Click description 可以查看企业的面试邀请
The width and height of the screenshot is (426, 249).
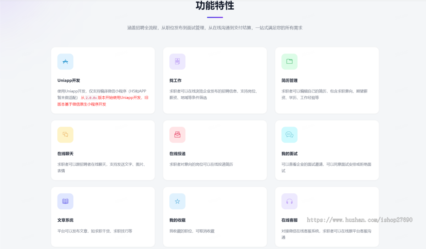click(x=326, y=168)
